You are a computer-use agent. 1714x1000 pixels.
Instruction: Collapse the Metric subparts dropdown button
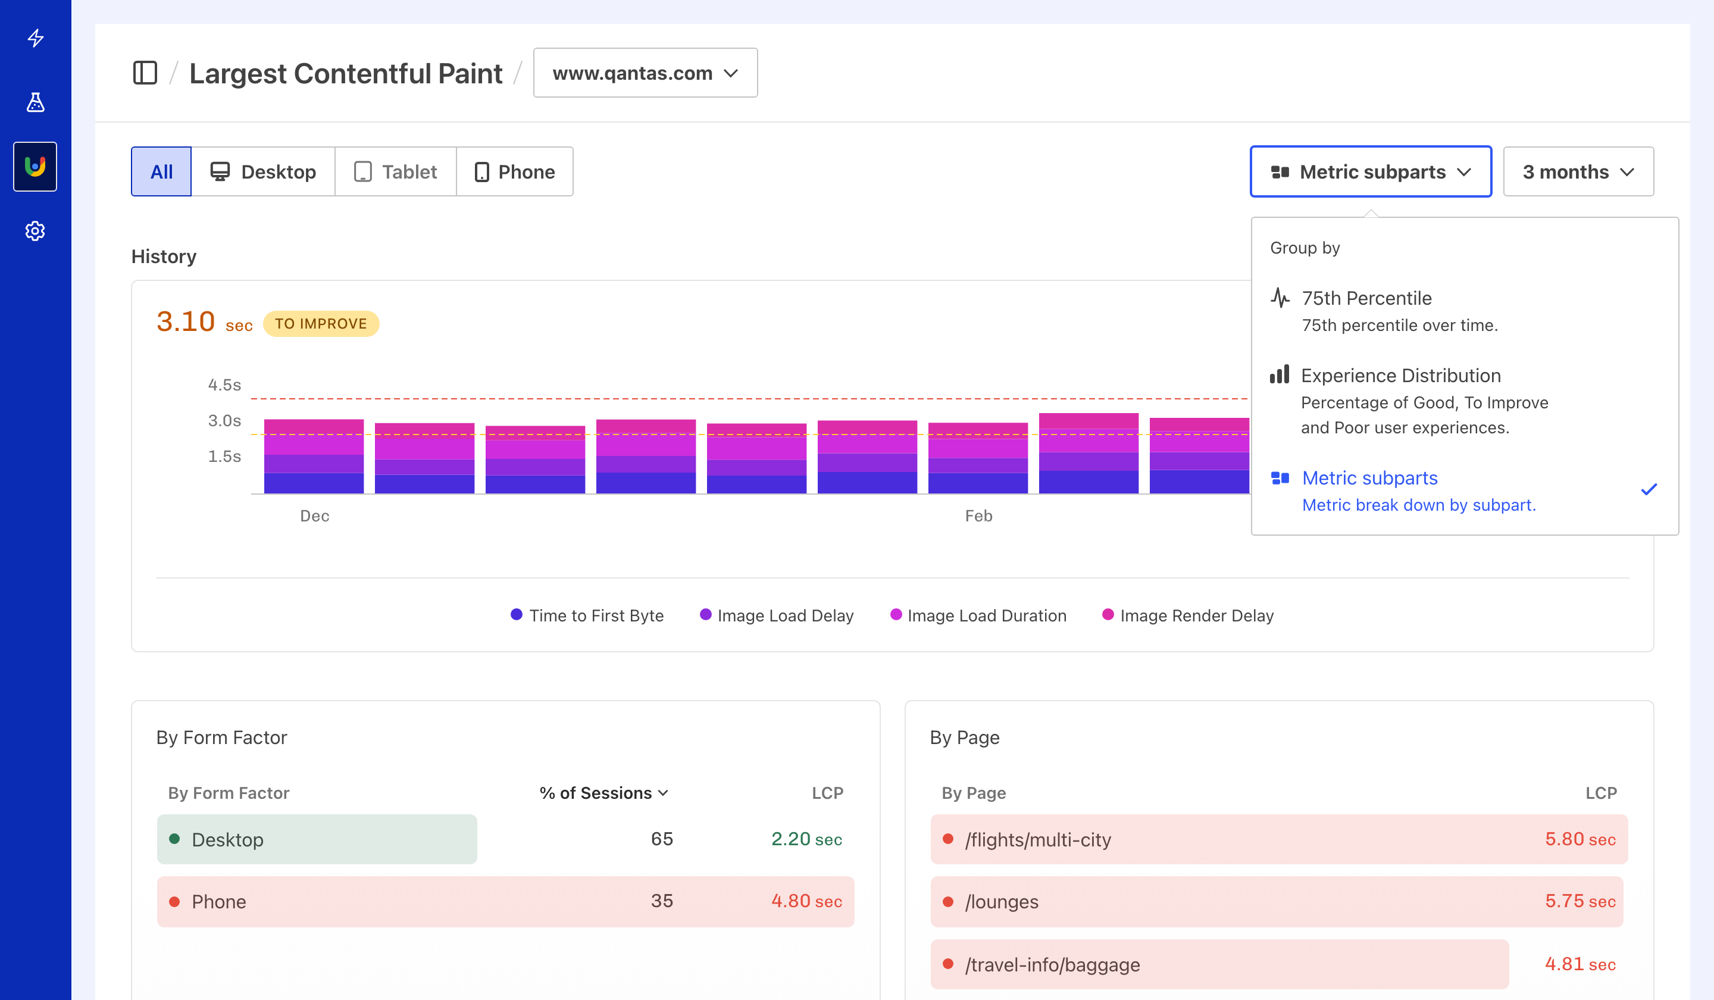(1370, 172)
